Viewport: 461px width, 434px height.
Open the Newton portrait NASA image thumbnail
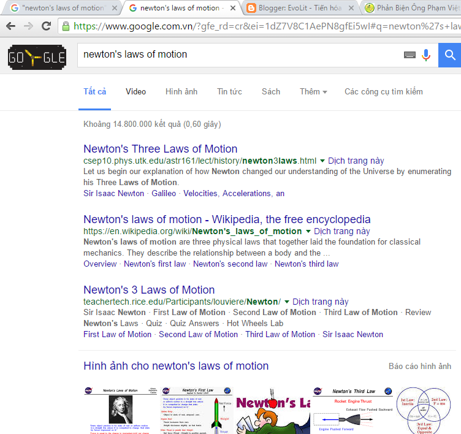tap(120, 411)
